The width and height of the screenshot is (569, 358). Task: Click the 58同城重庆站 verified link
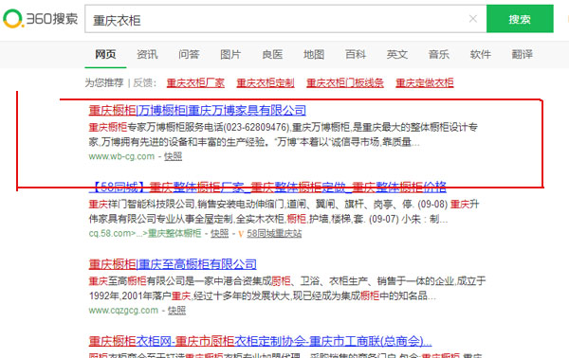click(274, 233)
